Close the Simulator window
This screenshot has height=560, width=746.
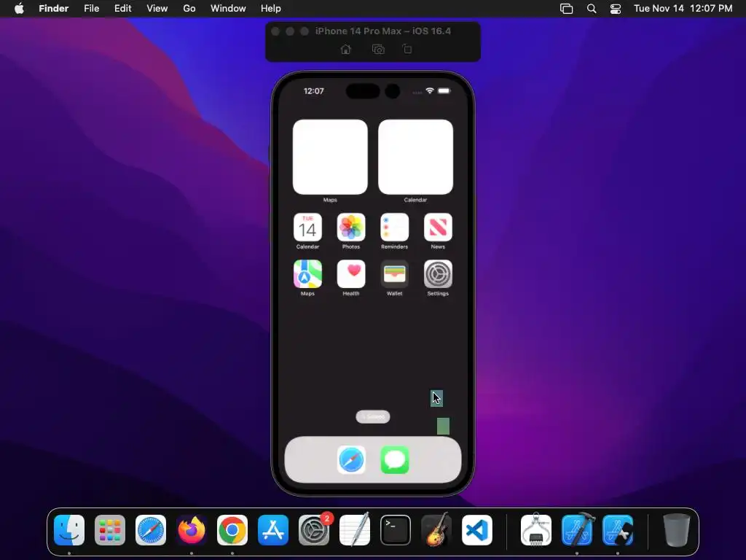pos(275,31)
